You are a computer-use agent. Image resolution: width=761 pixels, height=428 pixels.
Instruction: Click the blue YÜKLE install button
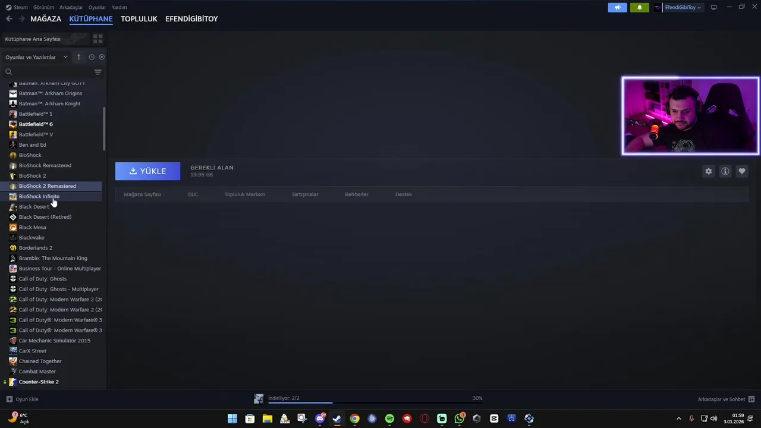pyautogui.click(x=147, y=171)
